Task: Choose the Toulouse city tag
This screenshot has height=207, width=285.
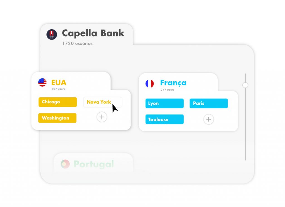Action: coord(164,119)
